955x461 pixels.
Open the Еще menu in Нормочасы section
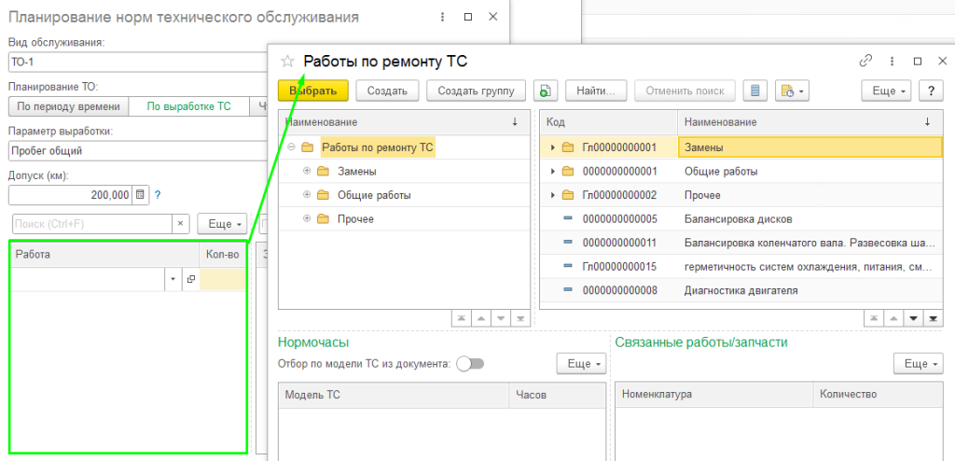pos(581,364)
